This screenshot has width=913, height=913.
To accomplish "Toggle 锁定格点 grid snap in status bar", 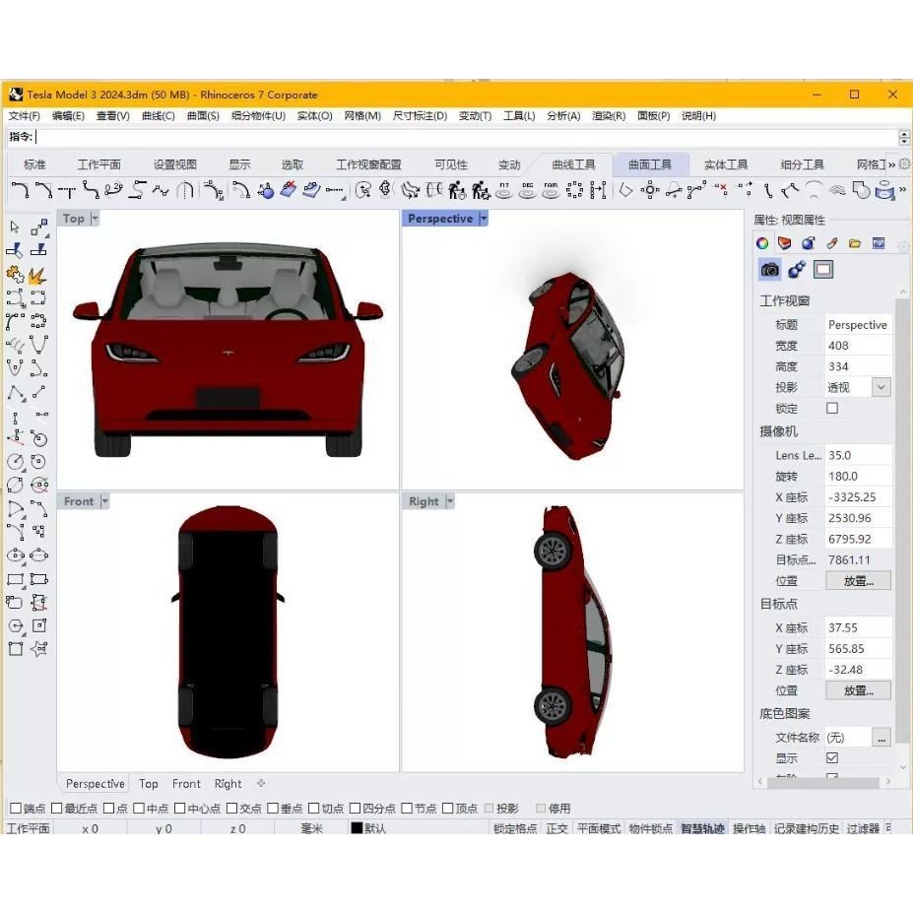I will pyautogui.click(x=515, y=828).
